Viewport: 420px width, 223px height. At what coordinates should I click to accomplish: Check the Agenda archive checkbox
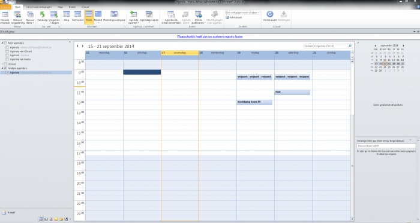7,55
